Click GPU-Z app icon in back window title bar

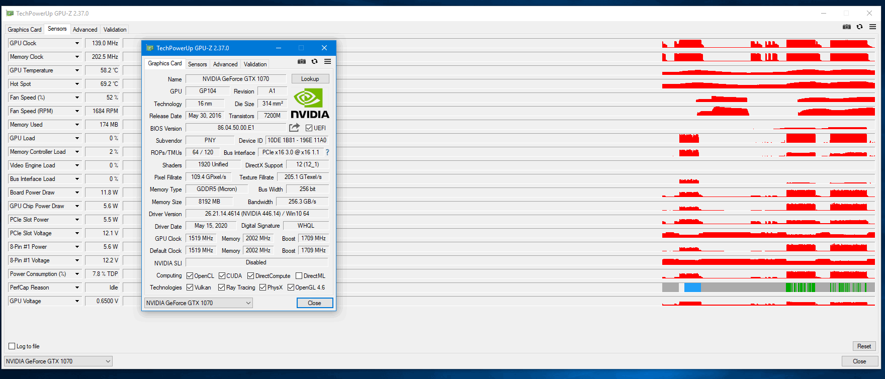pos(10,13)
